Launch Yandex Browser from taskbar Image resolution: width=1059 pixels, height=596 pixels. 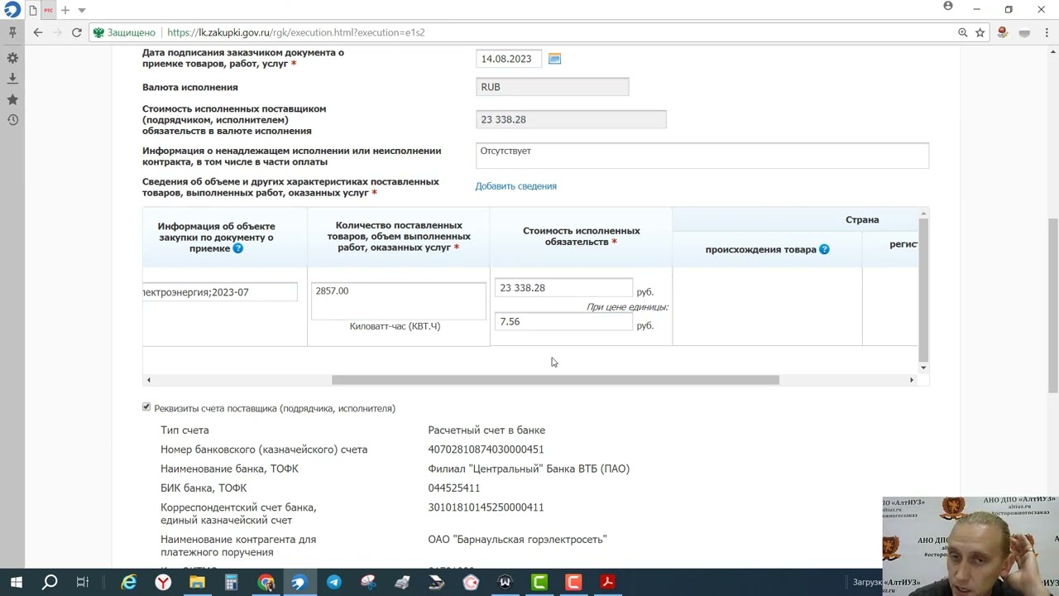163,582
